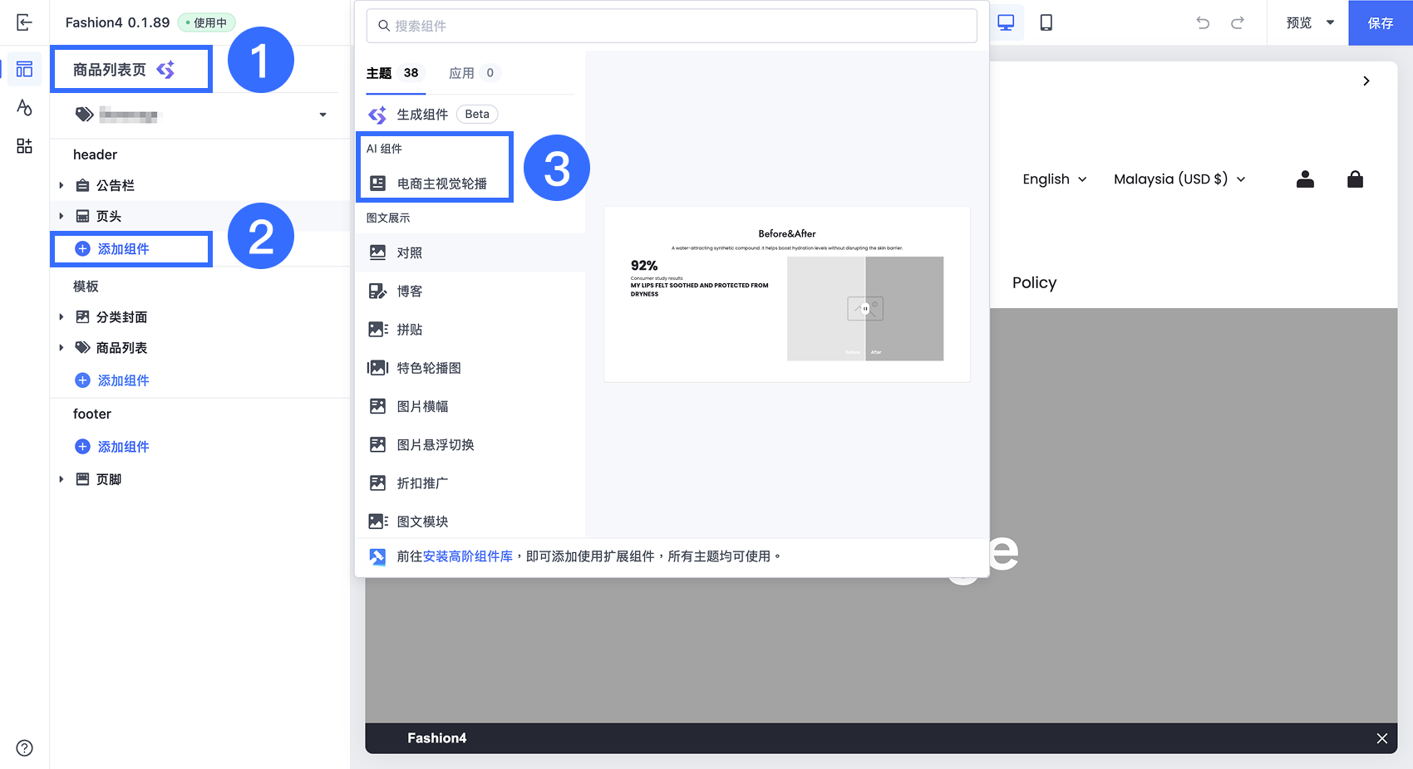Click 添加组件 under footer section
Screen dimensions: 1413x769
[x=113, y=447]
